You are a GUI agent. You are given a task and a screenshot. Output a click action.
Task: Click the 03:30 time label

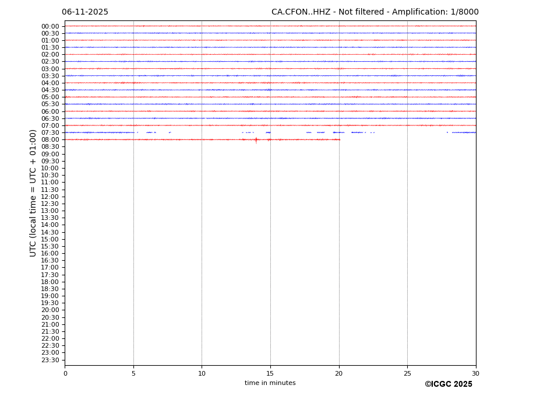point(50,76)
